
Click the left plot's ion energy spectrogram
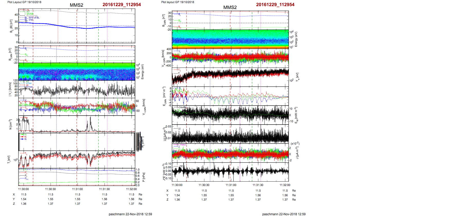pos(77,72)
